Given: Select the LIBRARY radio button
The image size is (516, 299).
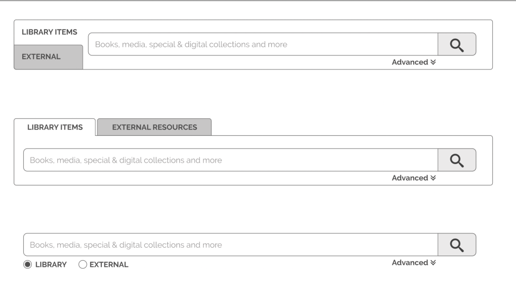Looking at the screenshot, I should (27, 265).
